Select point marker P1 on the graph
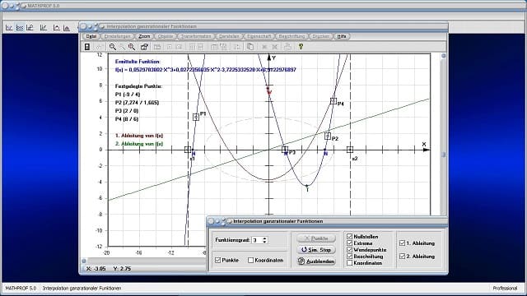Screen dimensions: 527x296 click(196, 117)
